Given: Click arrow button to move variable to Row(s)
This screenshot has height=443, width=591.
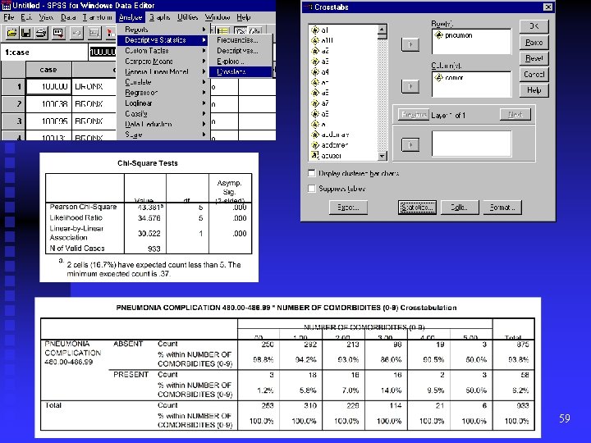Looking at the screenshot, I should [410, 44].
